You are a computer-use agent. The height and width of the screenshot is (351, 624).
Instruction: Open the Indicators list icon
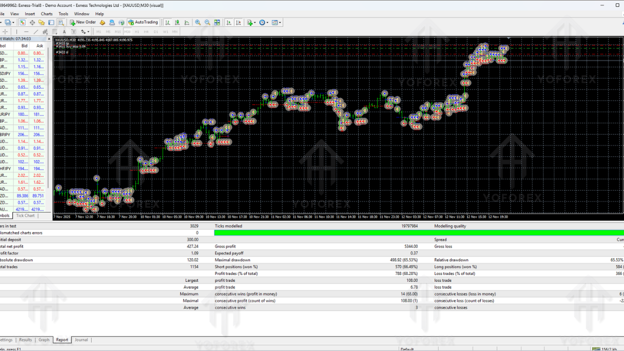(x=249, y=22)
